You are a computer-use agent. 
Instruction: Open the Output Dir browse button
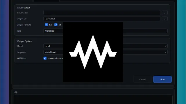pyautogui.click(x=164, y=19)
